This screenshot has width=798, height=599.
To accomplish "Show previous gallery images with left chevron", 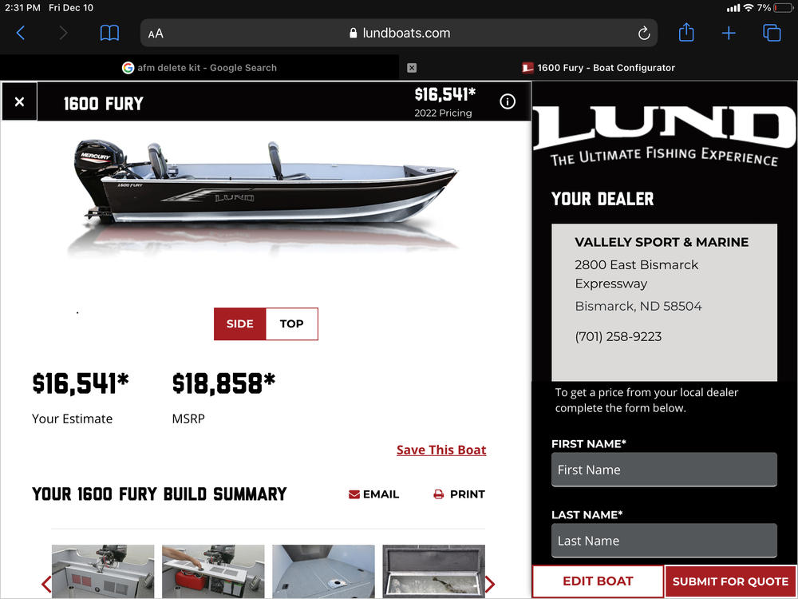I will (46, 584).
